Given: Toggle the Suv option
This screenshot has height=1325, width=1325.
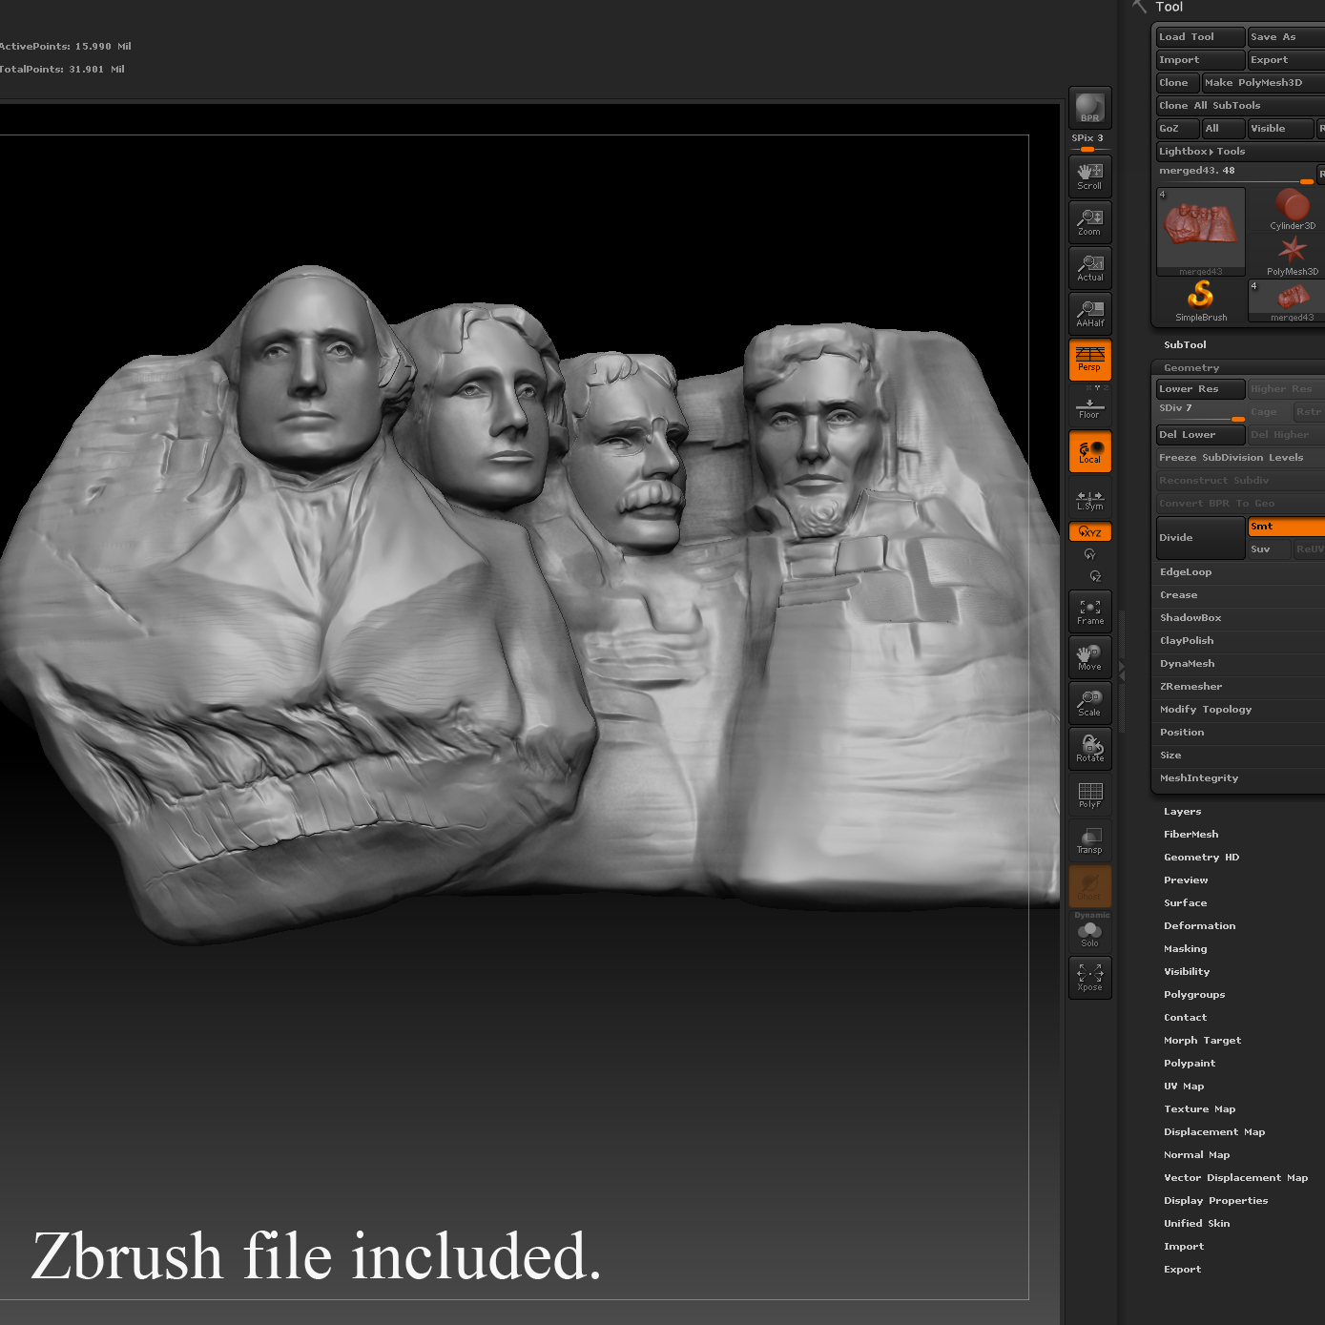Looking at the screenshot, I should (x=1269, y=549).
